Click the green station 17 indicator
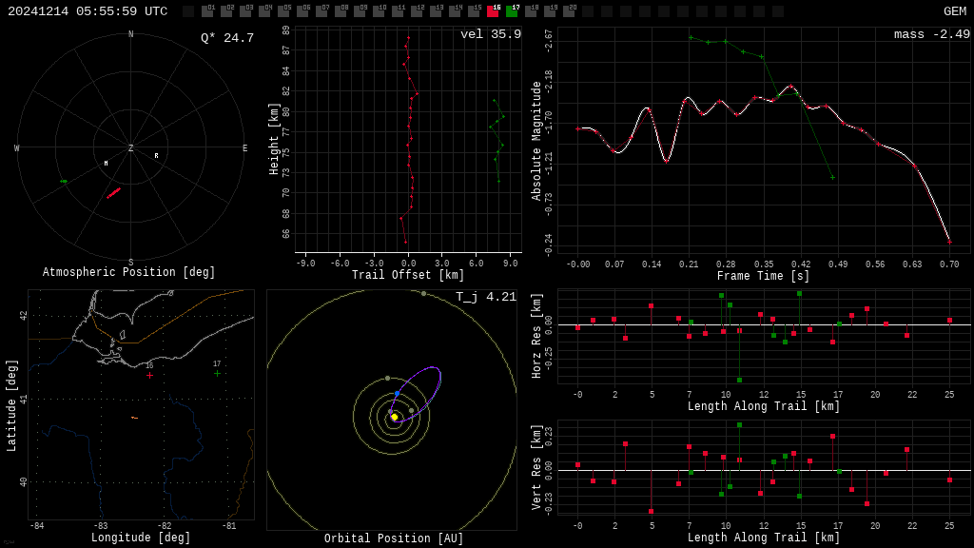Screen dimensions: 974x548 (512, 10)
